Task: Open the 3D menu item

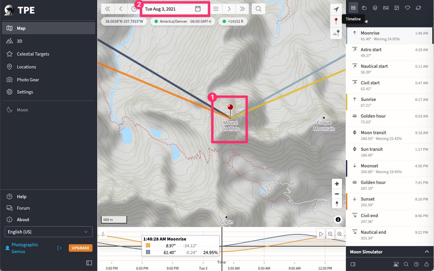Action: [48, 41]
